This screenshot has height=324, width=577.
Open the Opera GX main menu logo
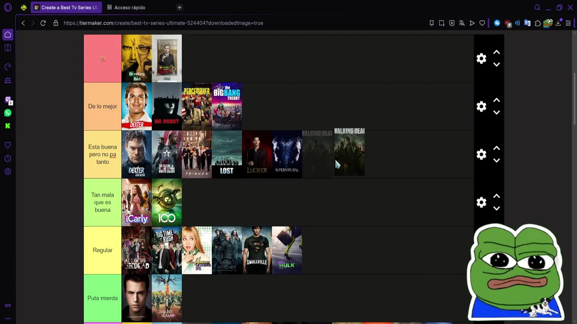(8, 8)
